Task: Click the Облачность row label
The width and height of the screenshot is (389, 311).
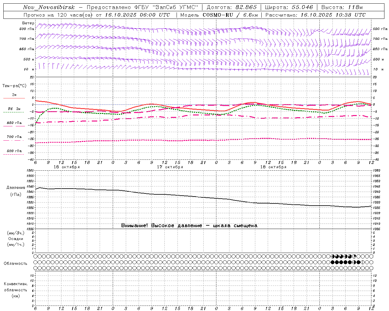Action: tap(15, 264)
